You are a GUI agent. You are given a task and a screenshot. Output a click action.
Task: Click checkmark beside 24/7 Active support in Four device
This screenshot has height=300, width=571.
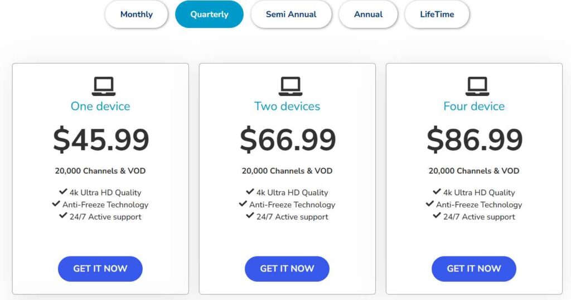[437, 216]
